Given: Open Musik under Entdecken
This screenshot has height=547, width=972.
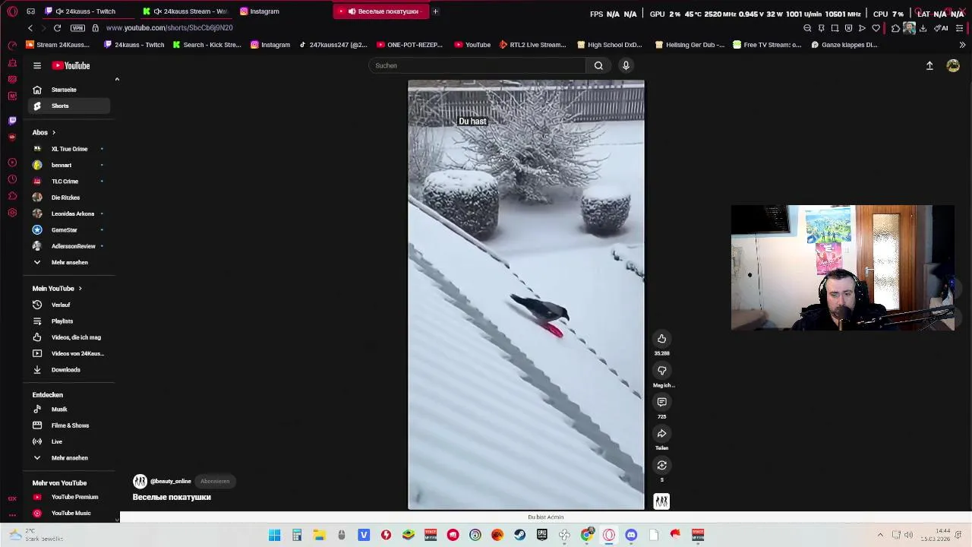Looking at the screenshot, I should (x=69, y=409).
